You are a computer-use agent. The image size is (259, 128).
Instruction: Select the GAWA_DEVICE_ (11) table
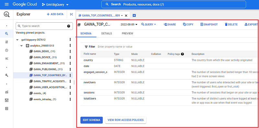(43, 57)
